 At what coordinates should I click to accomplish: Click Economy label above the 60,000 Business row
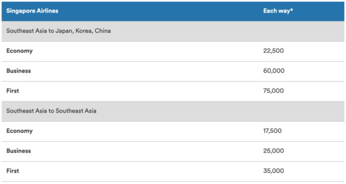19,51
